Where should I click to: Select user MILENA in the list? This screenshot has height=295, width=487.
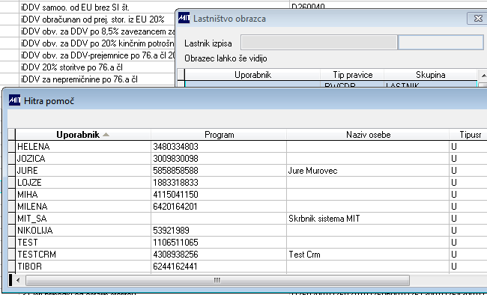point(32,207)
